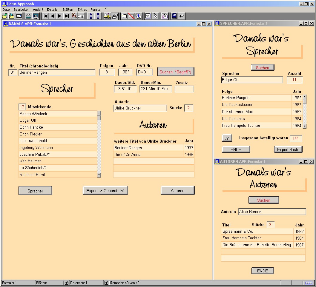Switch to Design mode icon
The height and width of the screenshot is (287, 316).
point(108,16)
